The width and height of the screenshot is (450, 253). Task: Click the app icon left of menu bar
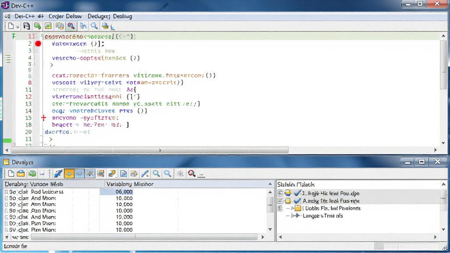pos(8,16)
